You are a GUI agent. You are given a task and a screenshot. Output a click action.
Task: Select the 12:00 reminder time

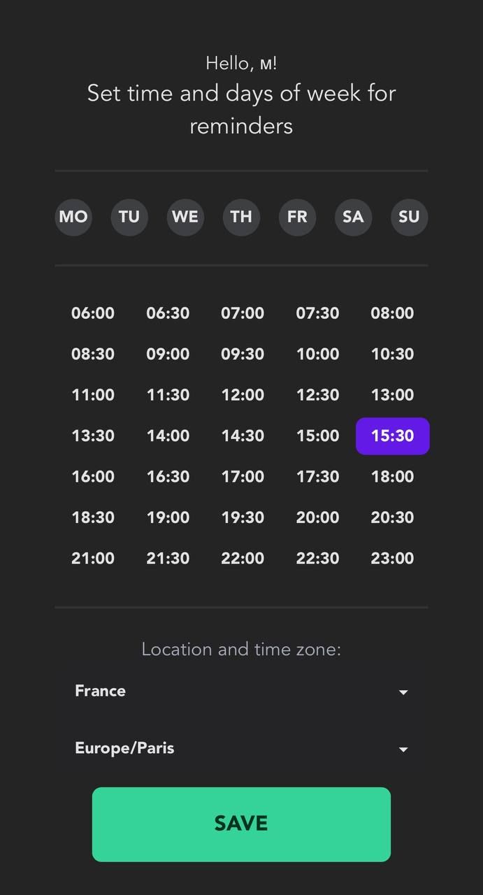[243, 394]
